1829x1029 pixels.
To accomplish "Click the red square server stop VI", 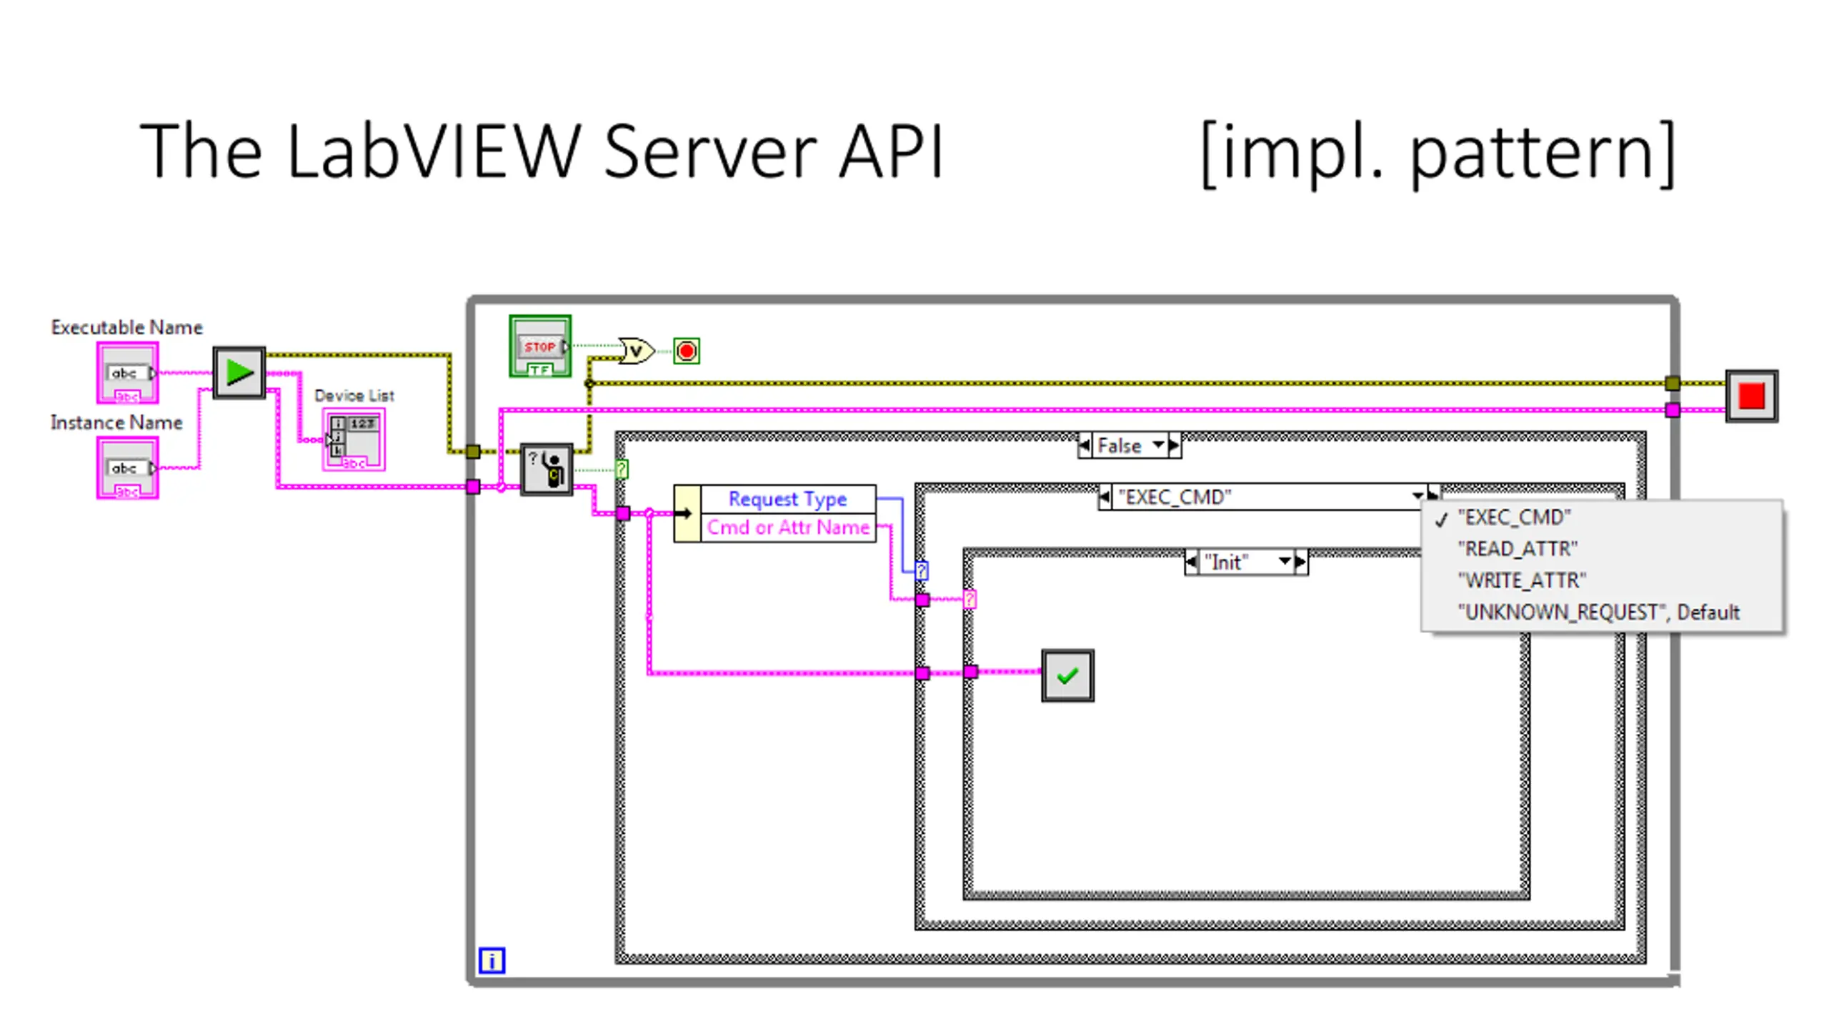I will coord(1752,396).
